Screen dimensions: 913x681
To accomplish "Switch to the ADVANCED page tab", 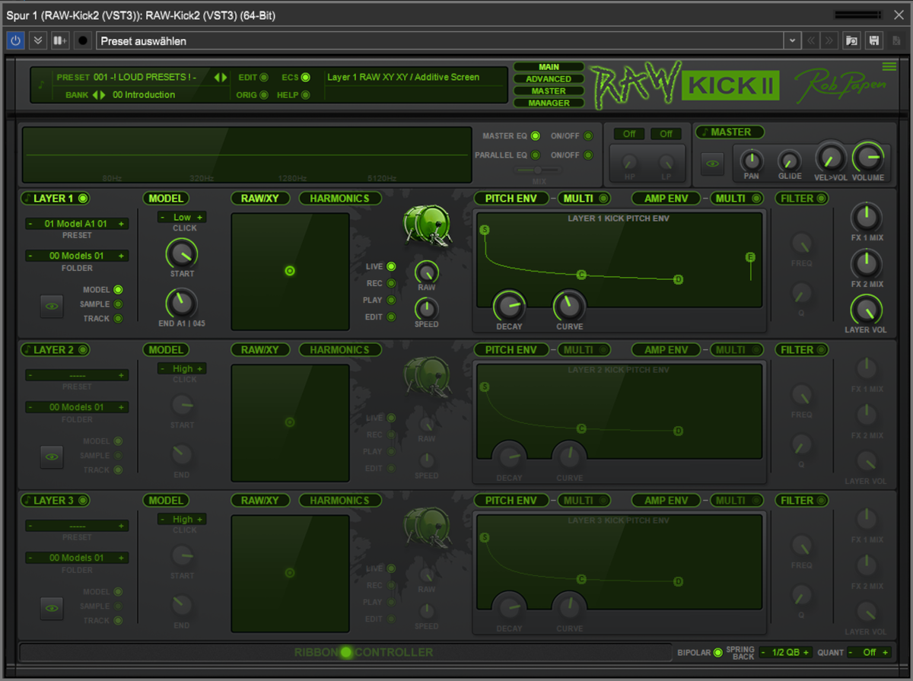I will [x=549, y=79].
